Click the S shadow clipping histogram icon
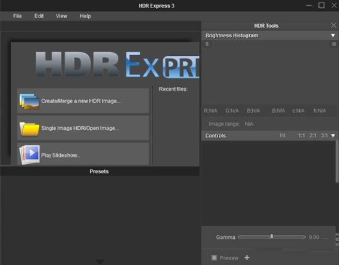Image resolution: width=339 pixels, height=265 pixels. coord(207,44)
